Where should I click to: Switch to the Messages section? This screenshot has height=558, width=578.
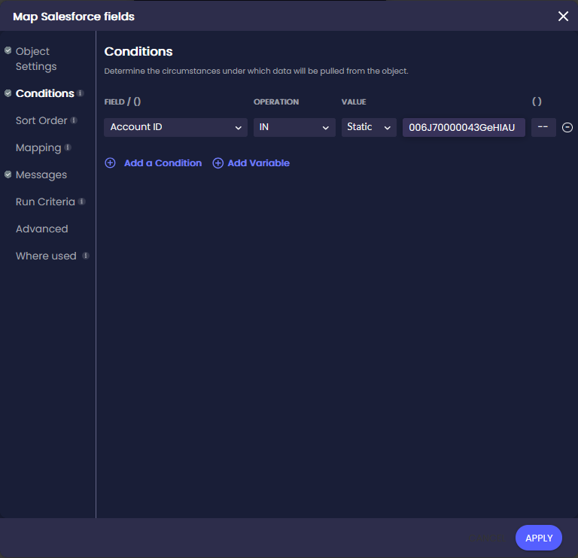coord(41,175)
